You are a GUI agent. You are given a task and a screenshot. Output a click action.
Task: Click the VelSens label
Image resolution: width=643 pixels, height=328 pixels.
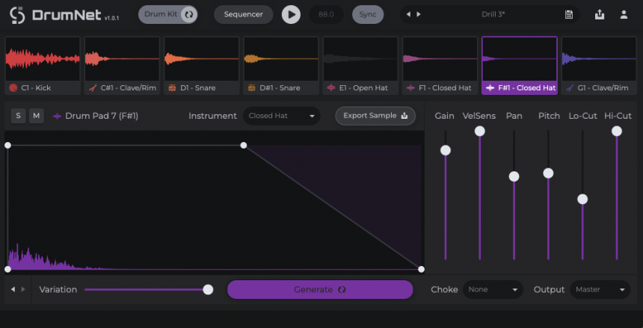click(x=479, y=116)
